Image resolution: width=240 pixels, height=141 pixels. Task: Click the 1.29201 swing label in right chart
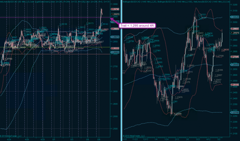pos(155,36)
